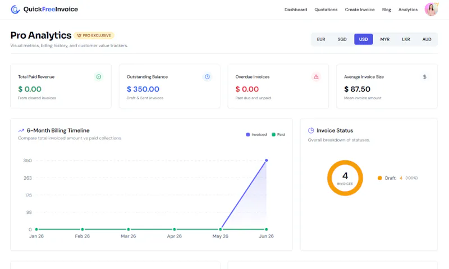Click the warning triangle icon on Overdue Invoices
The width and height of the screenshot is (449, 269).
coord(316,77)
